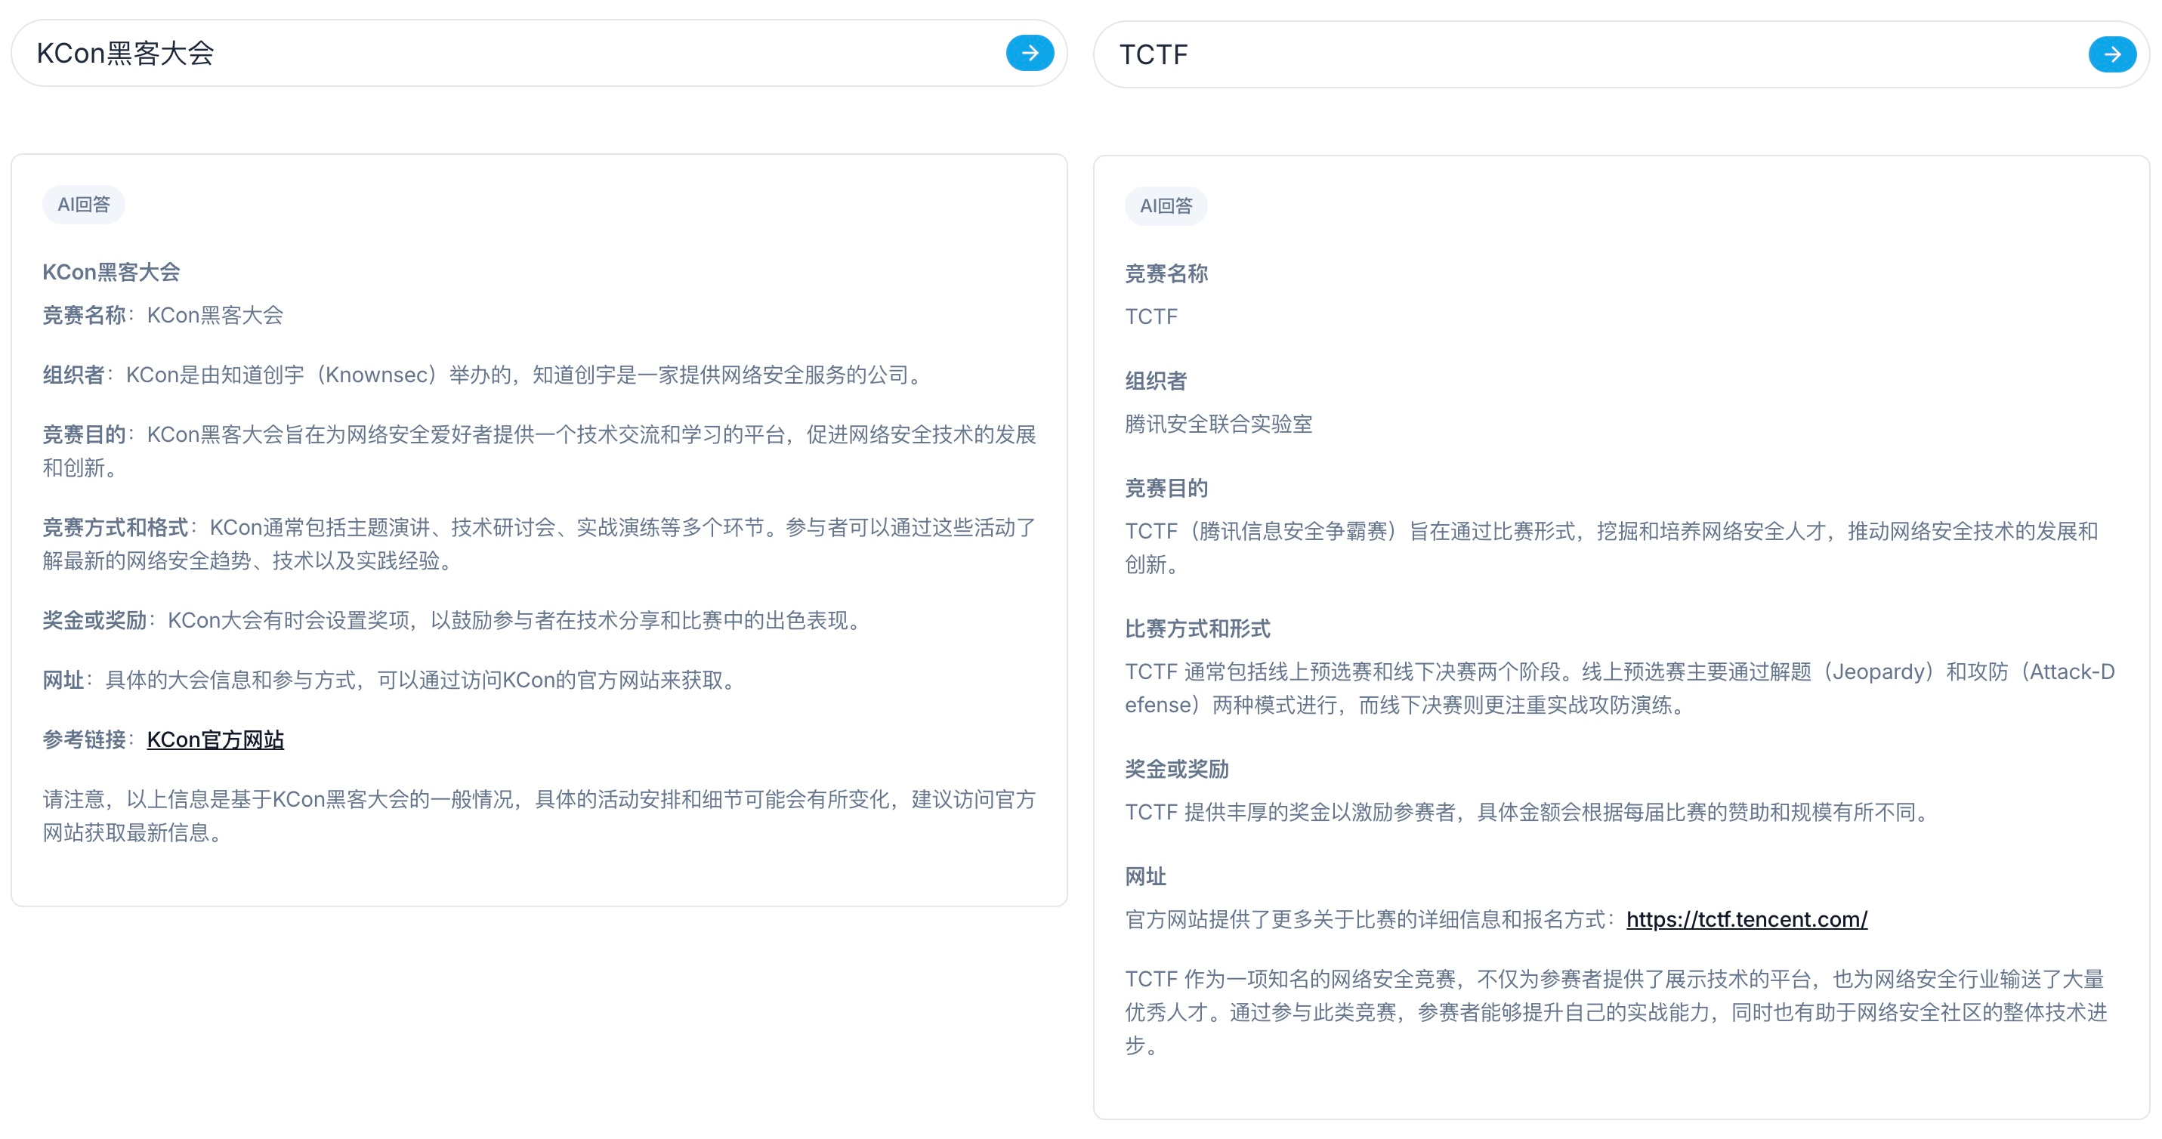Viewport: 2162px width, 1139px height.
Task: Click the AI回答 badge in KCon card
Action: pyautogui.click(x=83, y=205)
